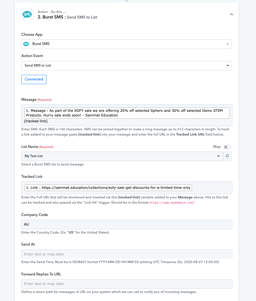The height and width of the screenshot is (301, 256).
Task: Click the Forward Replies To URL field
Action: click(126, 284)
